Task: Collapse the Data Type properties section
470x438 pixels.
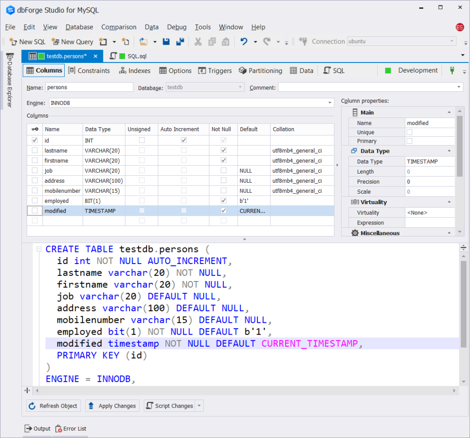Action: click(449, 151)
